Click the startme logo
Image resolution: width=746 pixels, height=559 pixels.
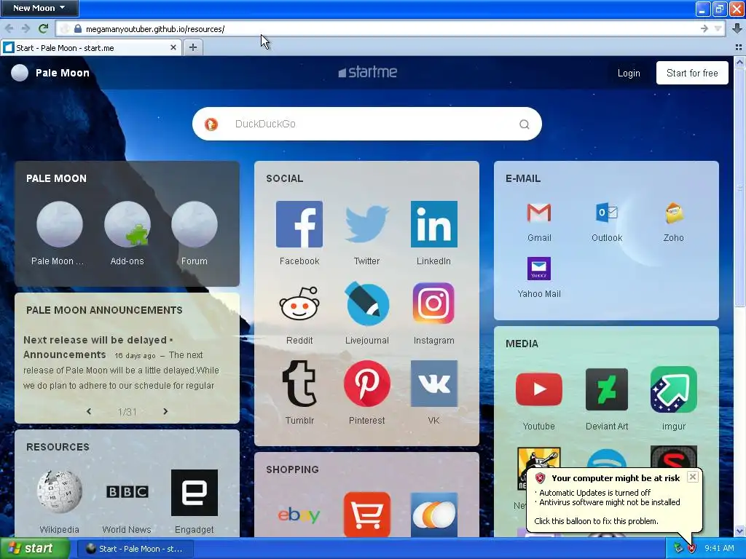[x=367, y=72]
